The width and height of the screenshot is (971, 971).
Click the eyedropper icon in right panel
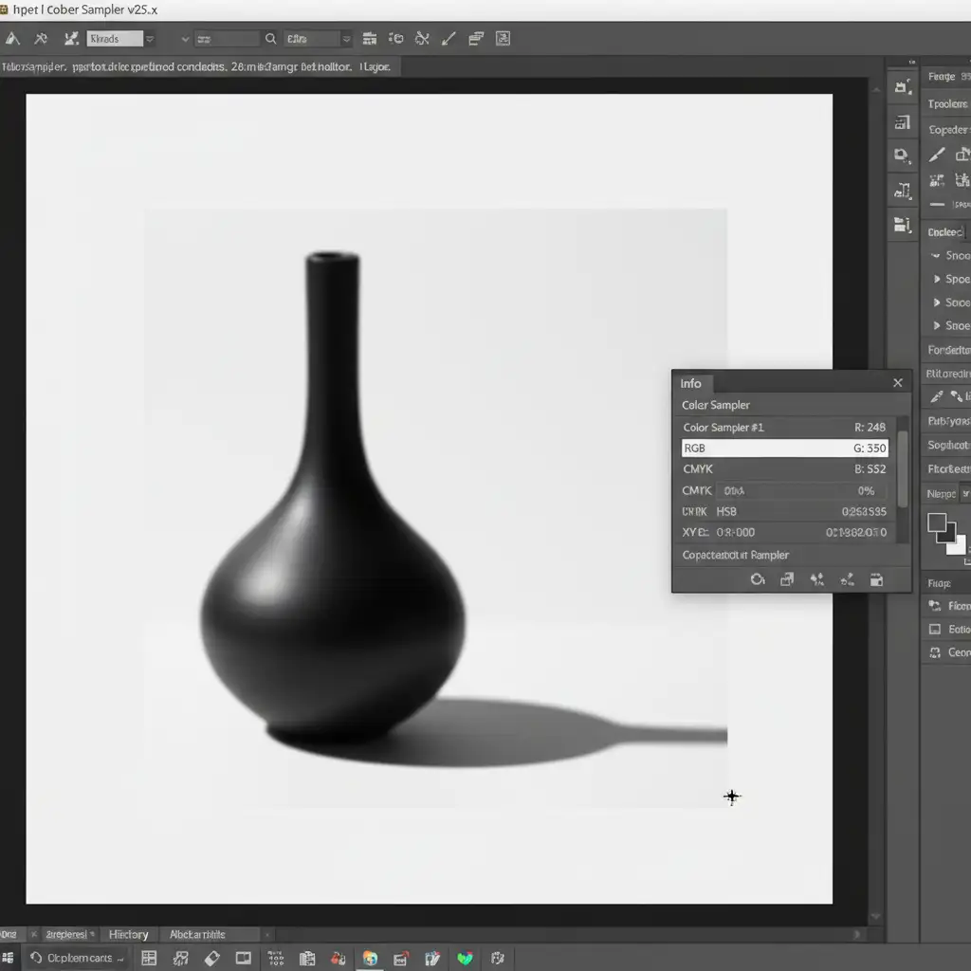(x=937, y=396)
